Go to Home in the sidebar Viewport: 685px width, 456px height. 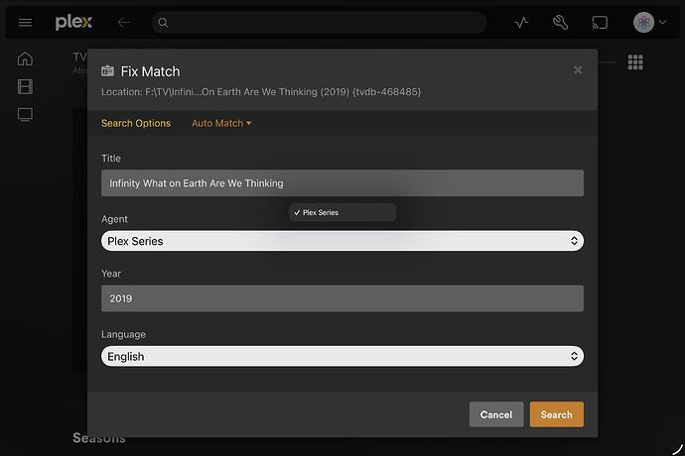(x=25, y=58)
